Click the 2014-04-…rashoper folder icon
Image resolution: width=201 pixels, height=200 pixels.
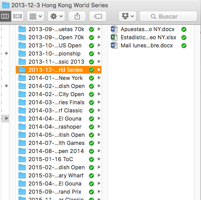coord(22,126)
